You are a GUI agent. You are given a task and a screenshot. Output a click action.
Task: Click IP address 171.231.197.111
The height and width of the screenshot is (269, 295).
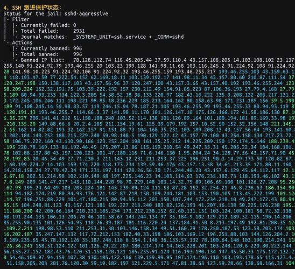pos(101,171)
